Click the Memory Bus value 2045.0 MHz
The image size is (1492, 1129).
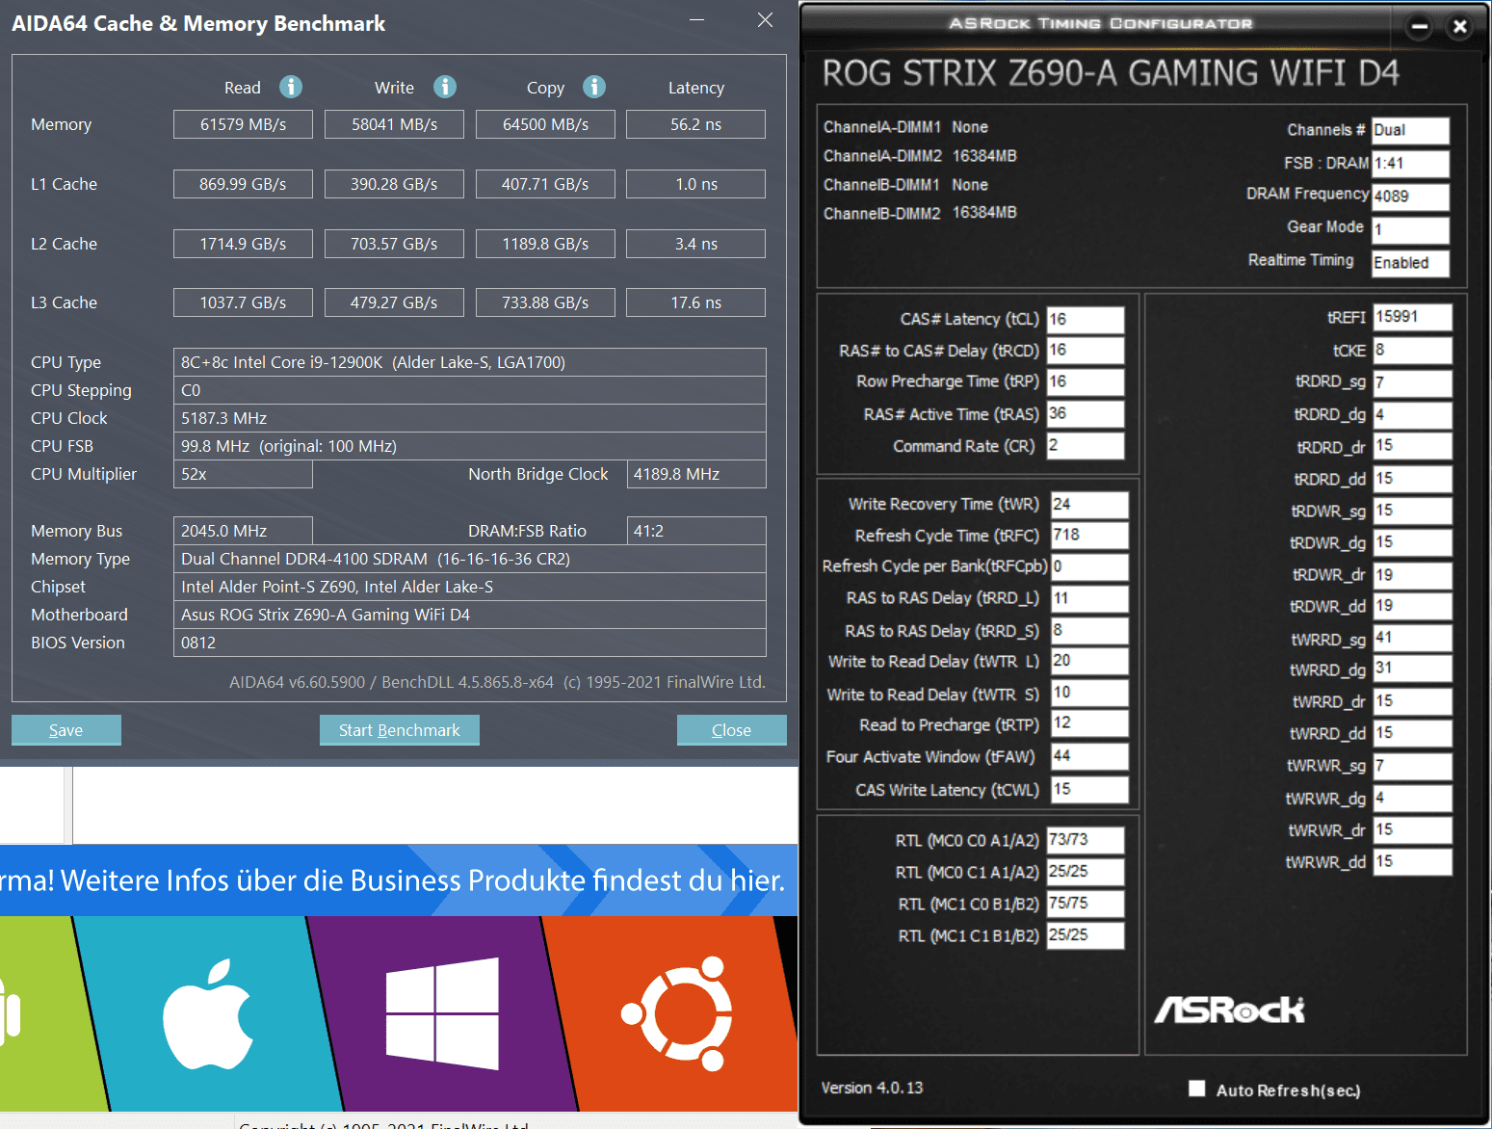(x=243, y=531)
